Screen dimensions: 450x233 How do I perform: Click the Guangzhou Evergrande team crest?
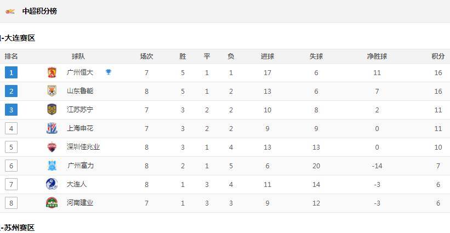[x=52, y=72]
